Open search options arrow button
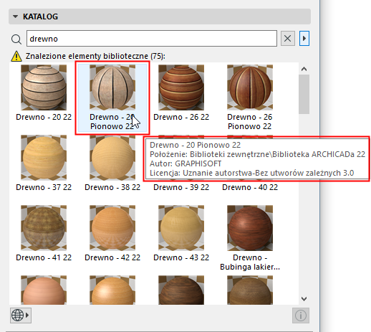 tap(304, 38)
